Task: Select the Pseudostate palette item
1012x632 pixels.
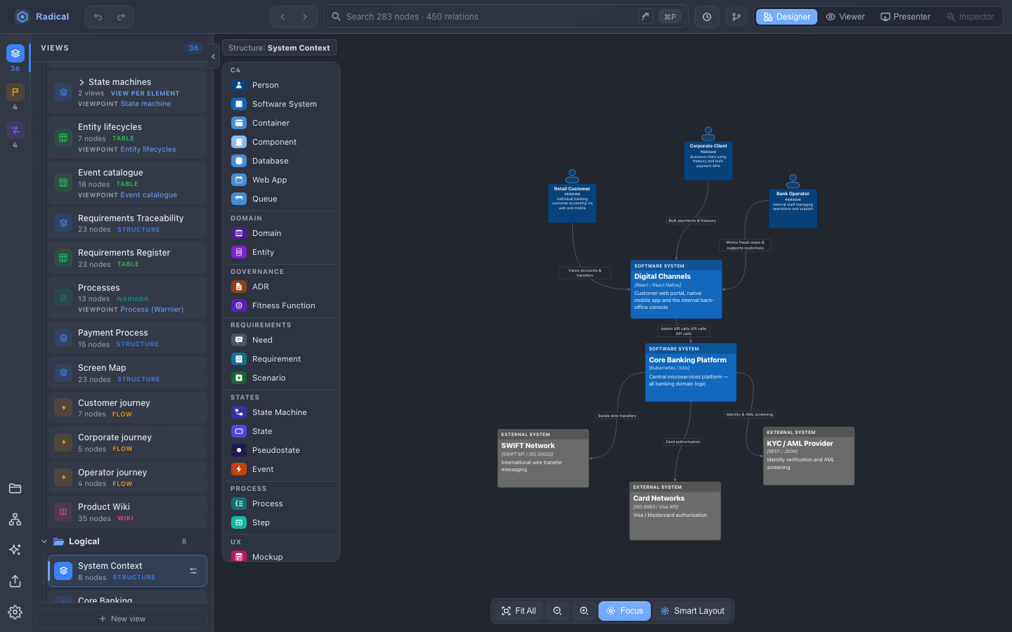Action: tap(281, 450)
